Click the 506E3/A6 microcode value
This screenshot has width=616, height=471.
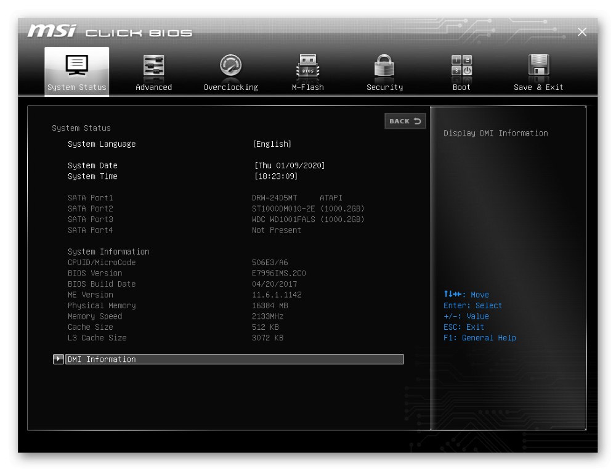[270, 262]
